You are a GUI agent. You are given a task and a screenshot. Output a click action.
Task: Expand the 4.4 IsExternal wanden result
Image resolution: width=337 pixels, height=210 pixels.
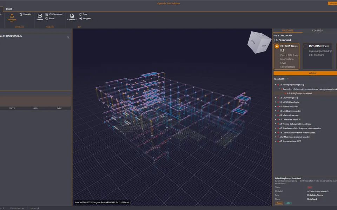(276, 115)
